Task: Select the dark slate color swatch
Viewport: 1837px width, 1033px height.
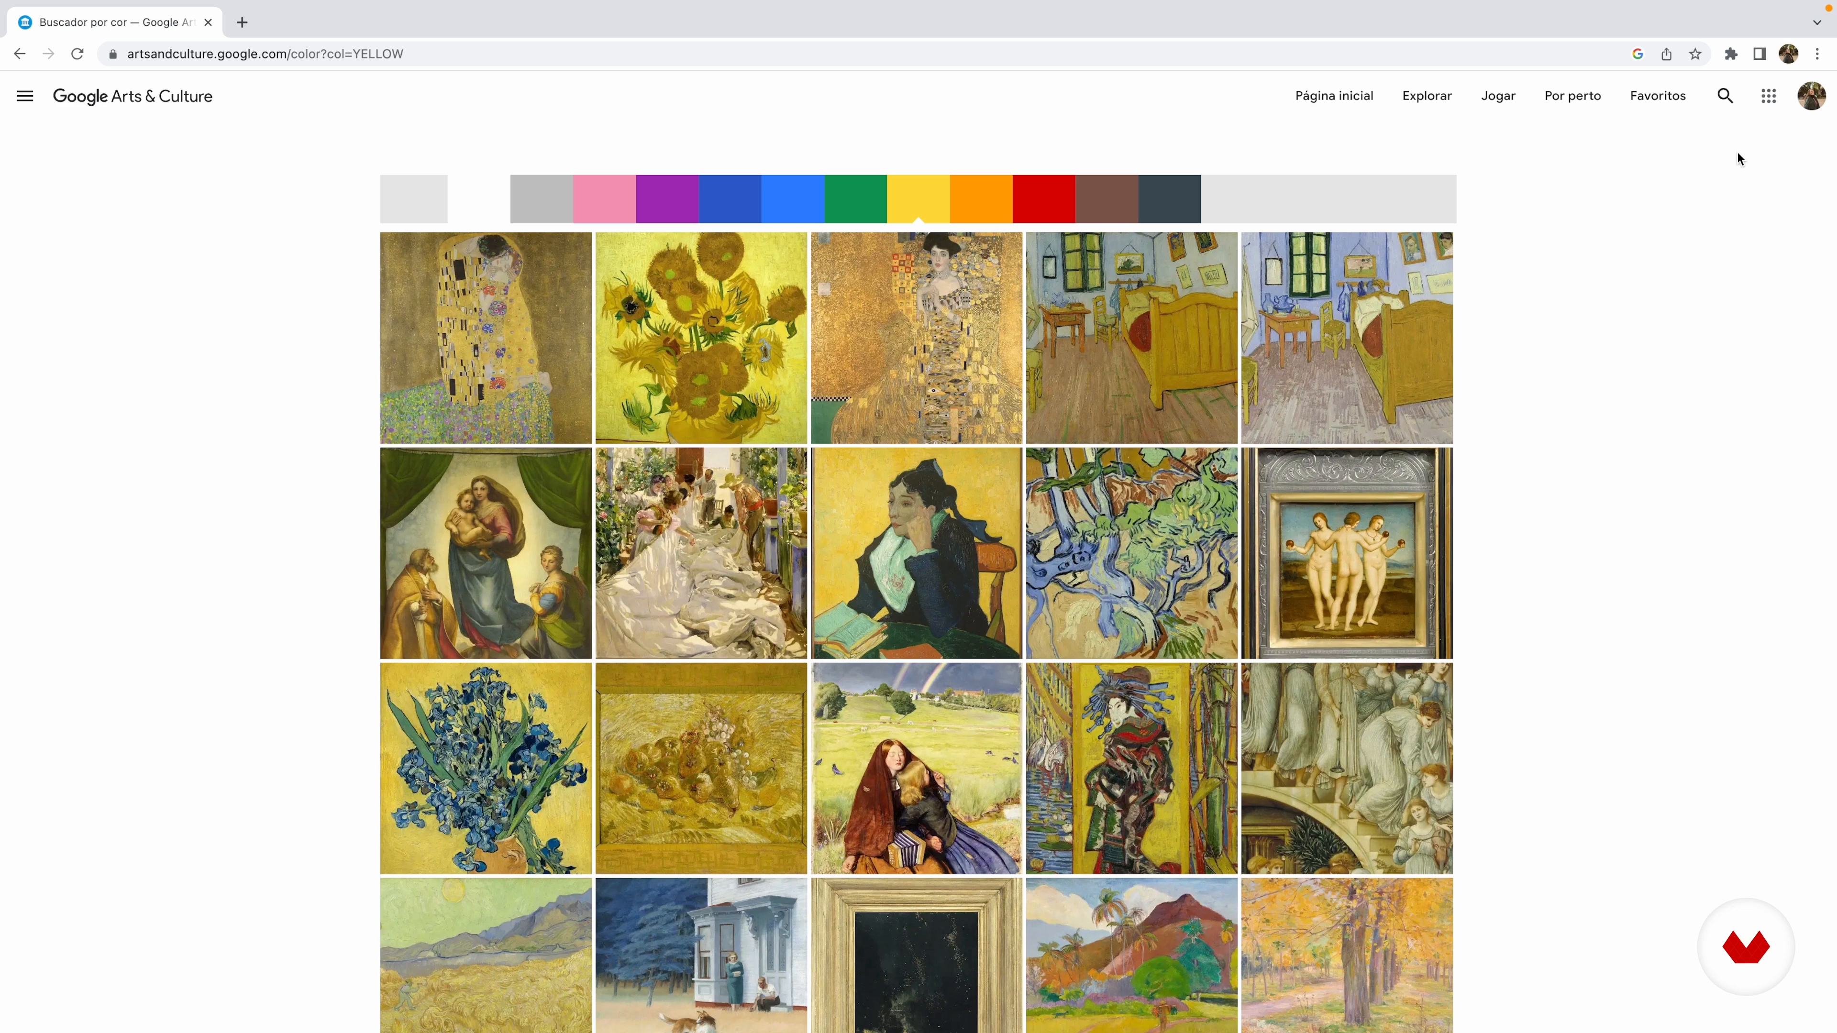Action: click(x=1170, y=199)
